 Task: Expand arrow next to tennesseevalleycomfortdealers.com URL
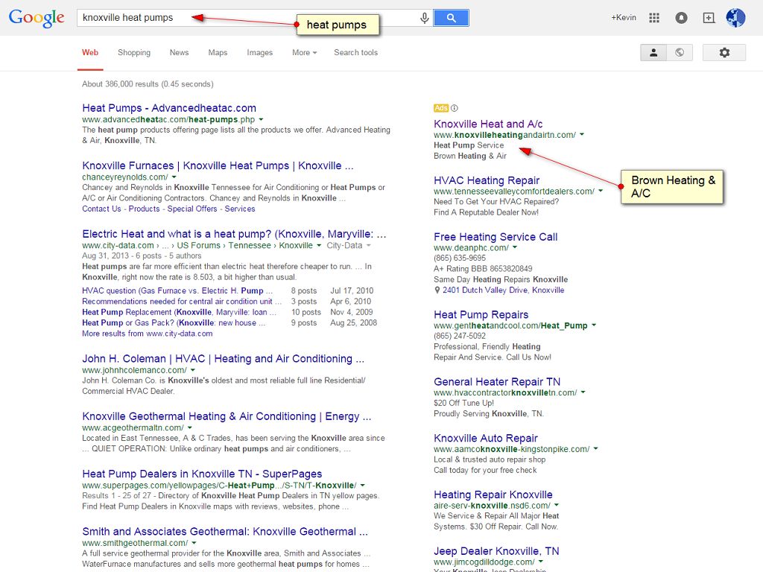tap(601, 191)
